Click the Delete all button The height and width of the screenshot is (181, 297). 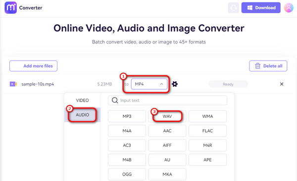pos(268,66)
